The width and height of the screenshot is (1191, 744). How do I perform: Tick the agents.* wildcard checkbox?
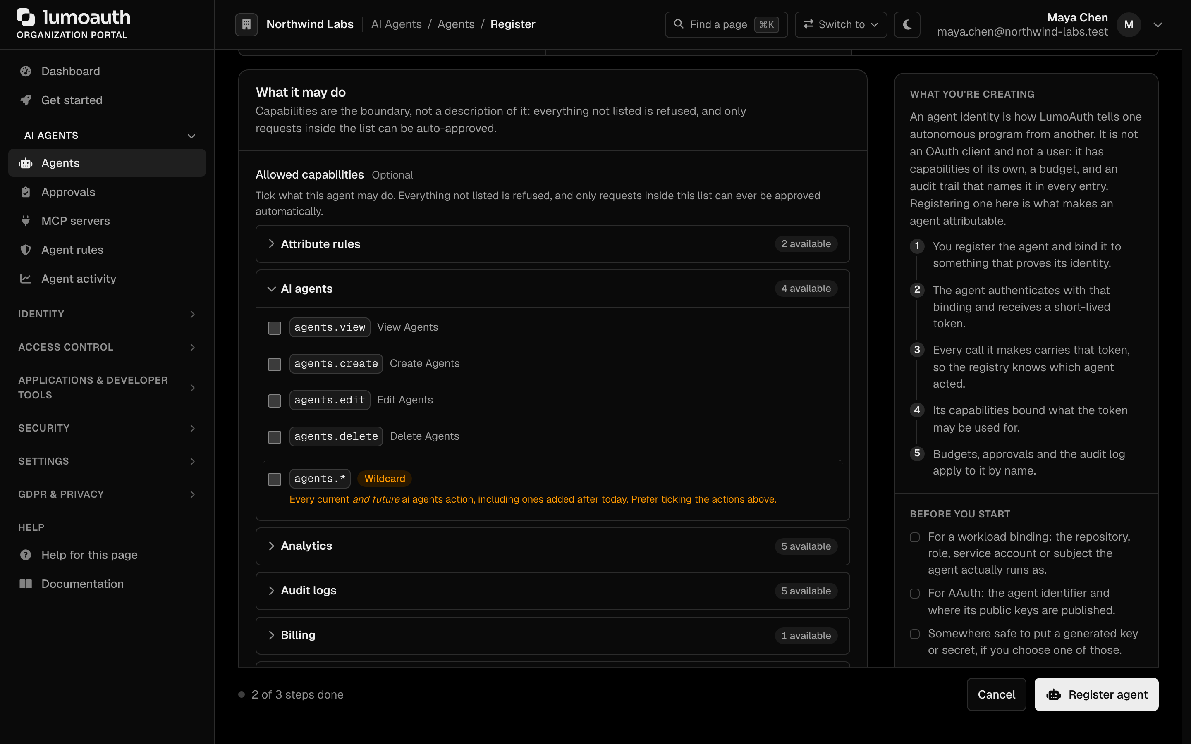[x=274, y=479]
